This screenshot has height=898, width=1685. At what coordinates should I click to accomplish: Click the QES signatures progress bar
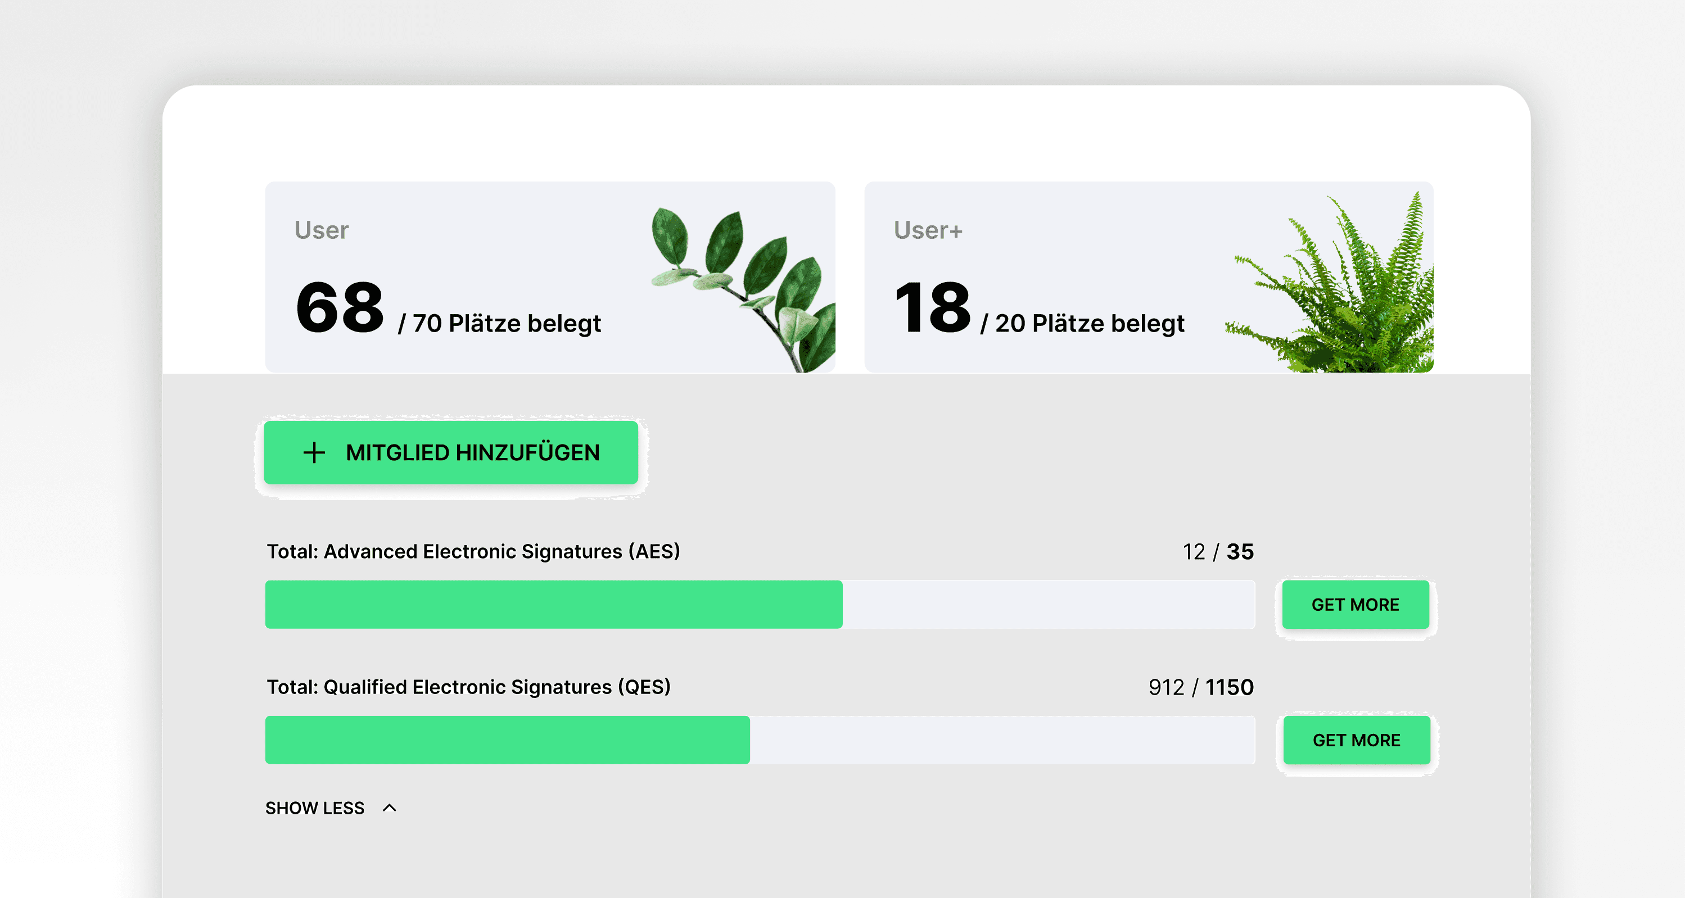760,740
